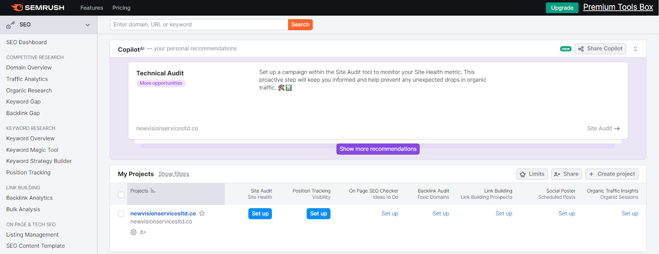
Task: Open Traffic Analytics
Action: [x=27, y=79]
